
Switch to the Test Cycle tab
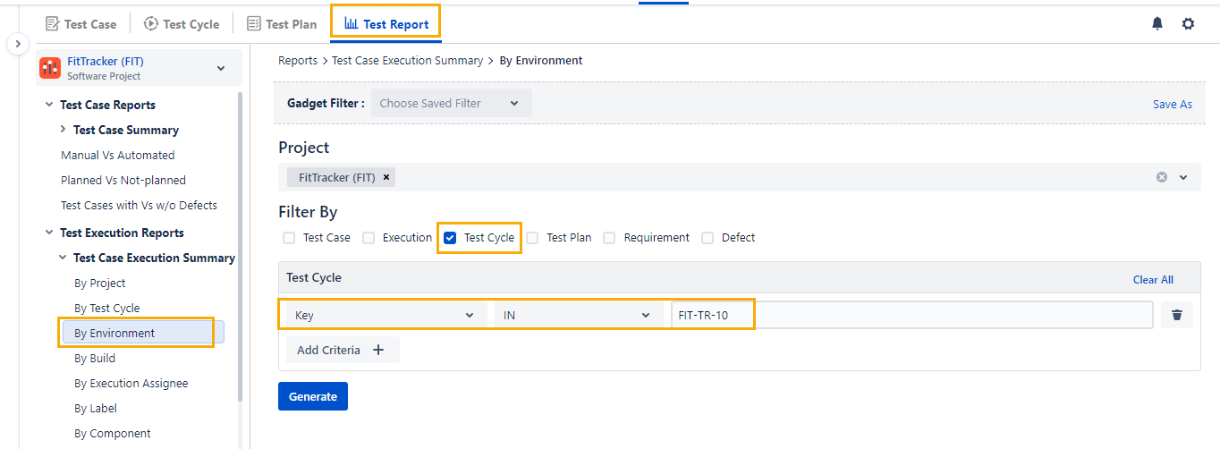pyautogui.click(x=182, y=24)
